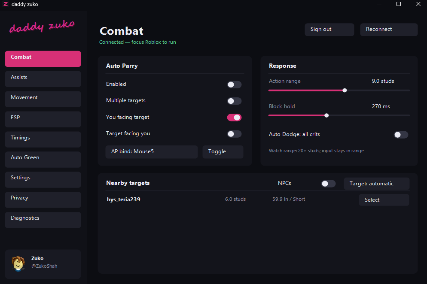Enable the Target facing you toggle
Image resolution: width=427 pixels, height=284 pixels.
coord(234,134)
